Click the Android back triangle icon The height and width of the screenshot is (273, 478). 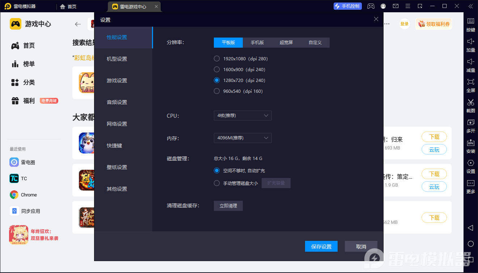(x=470, y=228)
